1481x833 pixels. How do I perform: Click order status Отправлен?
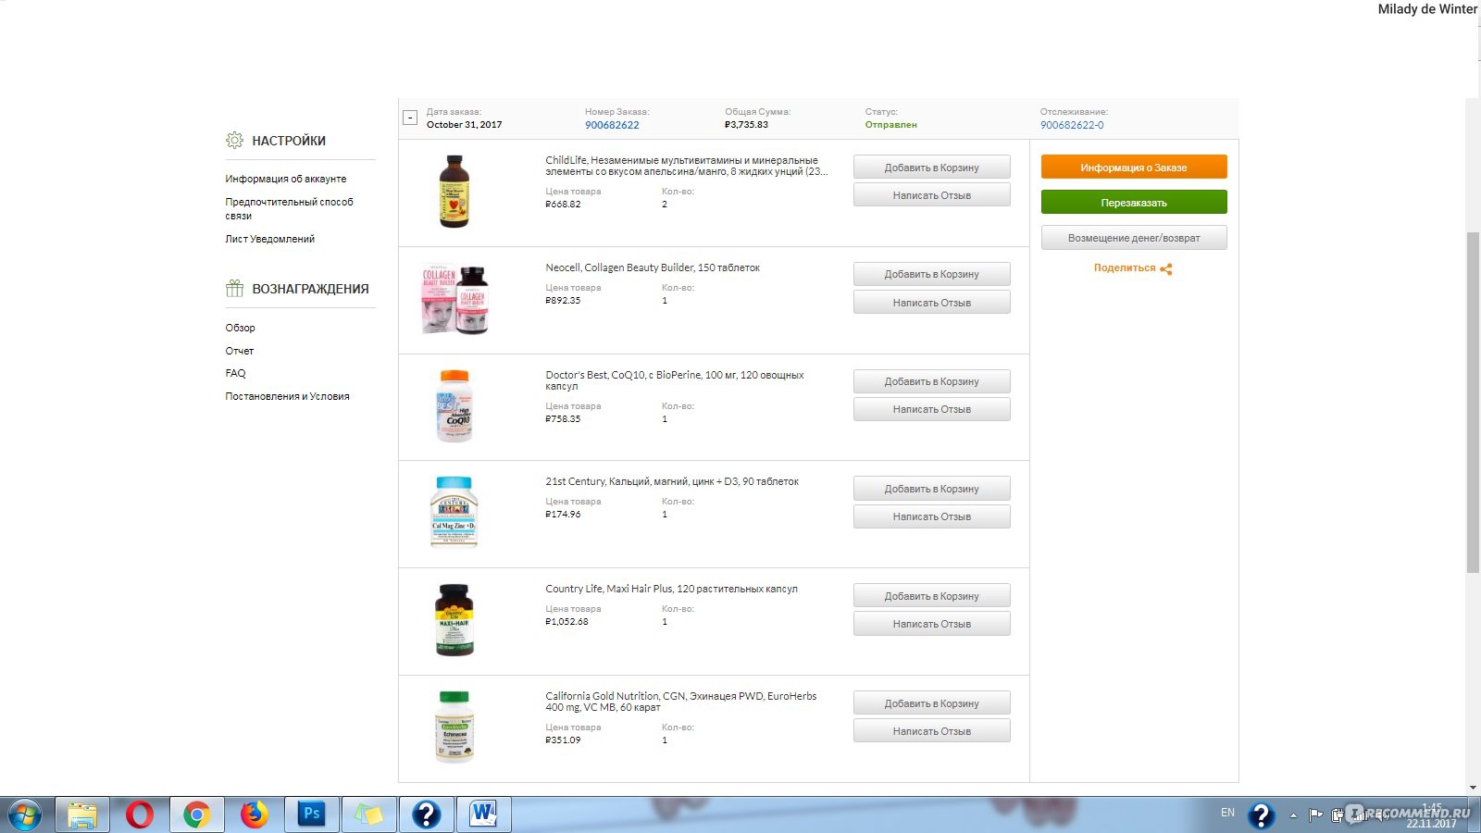(890, 125)
